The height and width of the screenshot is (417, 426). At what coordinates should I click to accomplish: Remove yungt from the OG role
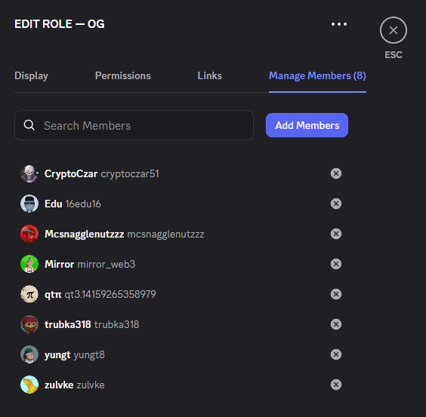click(x=336, y=354)
